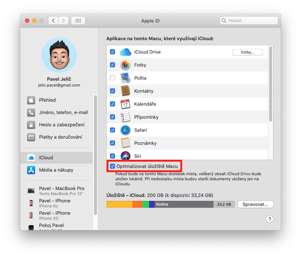Screen dimensions: 301x257
Task: Toggle the Kontakty checkbox
Action: tap(113, 91)
